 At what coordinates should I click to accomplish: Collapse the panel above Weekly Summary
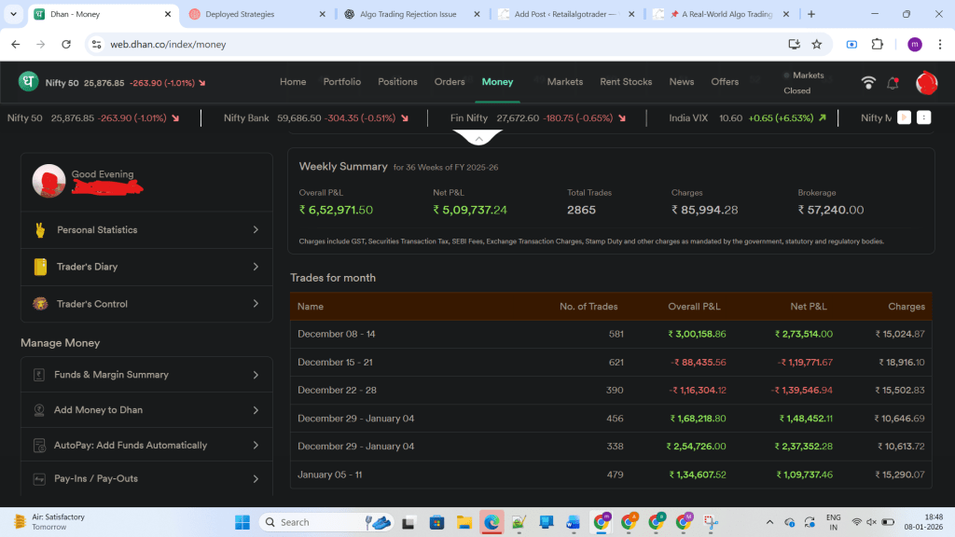[x=477, y=138]
